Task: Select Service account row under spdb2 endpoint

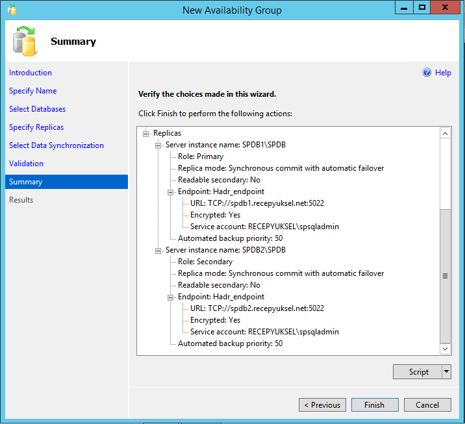Action: [264, 332]
